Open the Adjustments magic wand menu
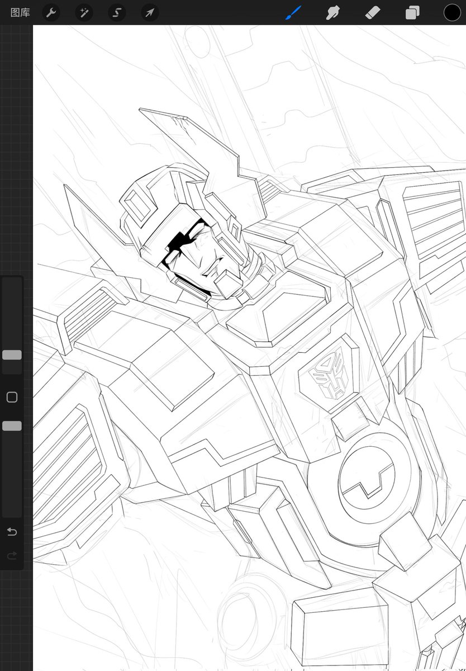466x671 pixels. 84,12
